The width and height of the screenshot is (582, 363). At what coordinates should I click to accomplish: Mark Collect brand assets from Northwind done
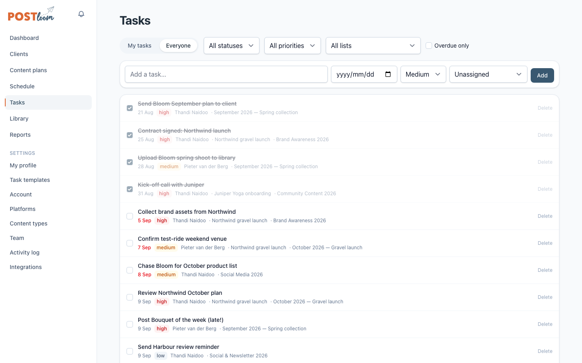point(130,216)
